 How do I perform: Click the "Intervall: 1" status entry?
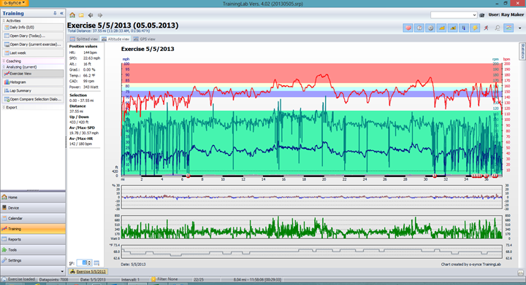coord(130,280)
